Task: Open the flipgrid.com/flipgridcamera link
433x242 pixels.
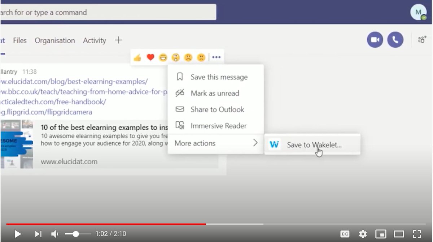Action: coord(46,112)
